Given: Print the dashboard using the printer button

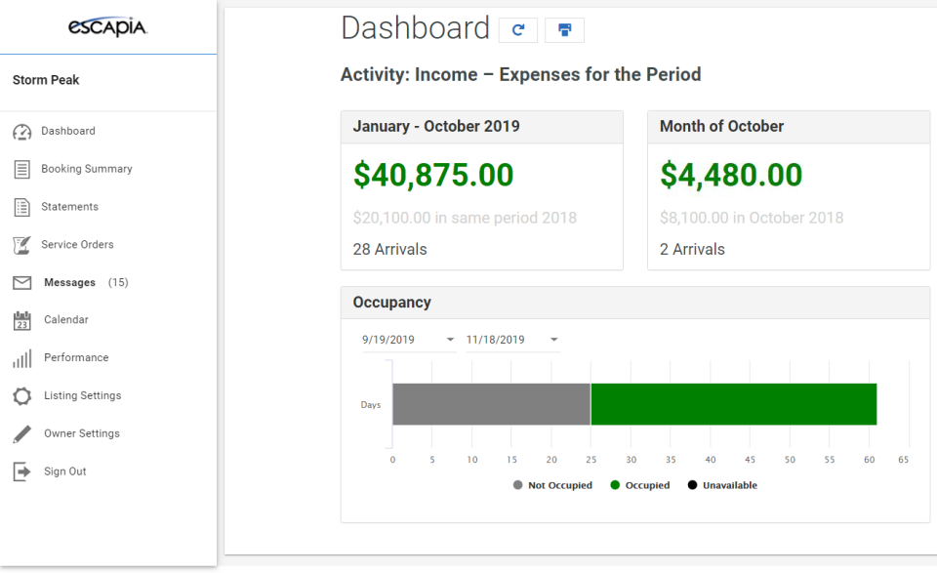Looking at the screenshot, I should point(564,30).
